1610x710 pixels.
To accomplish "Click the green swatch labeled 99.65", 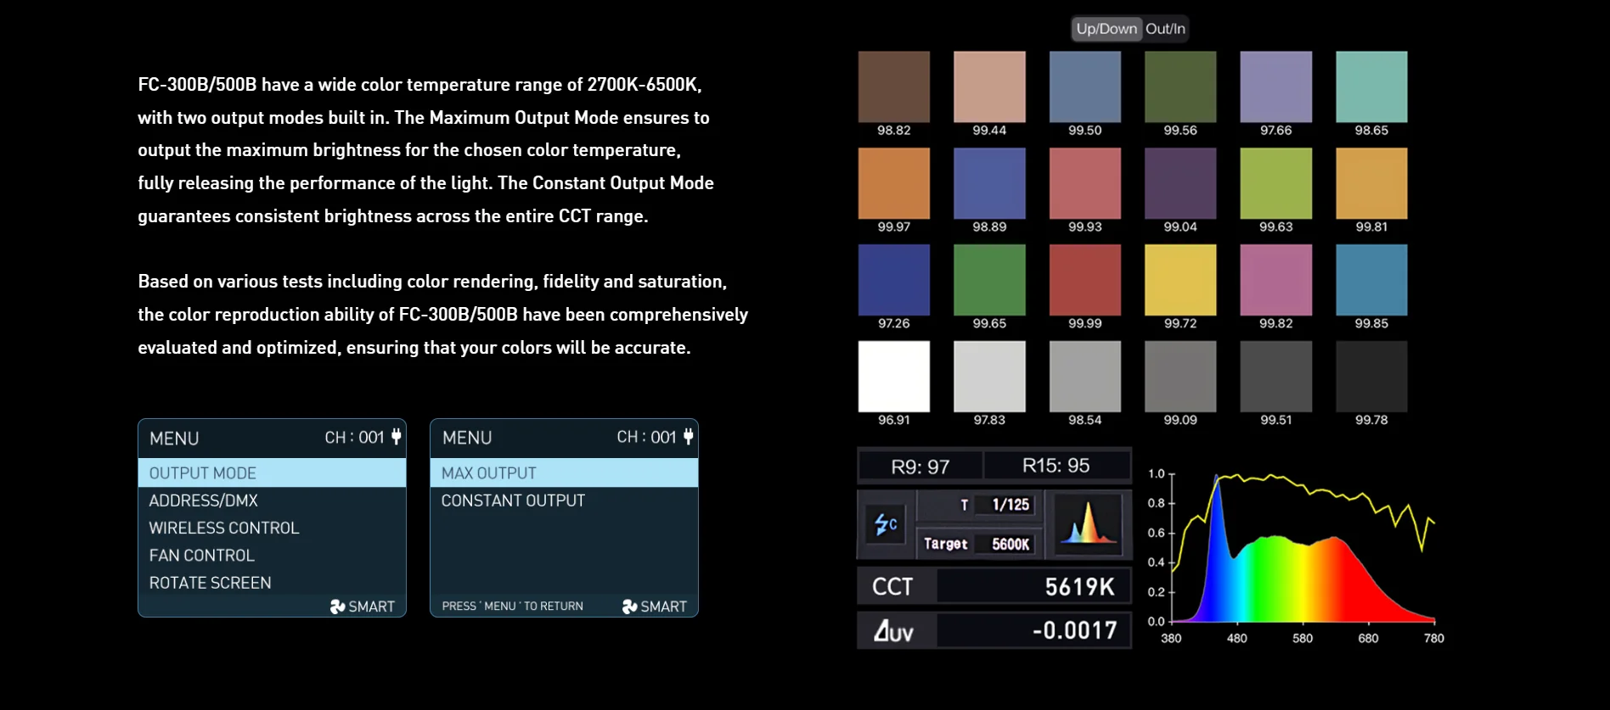I will point(989,280).
